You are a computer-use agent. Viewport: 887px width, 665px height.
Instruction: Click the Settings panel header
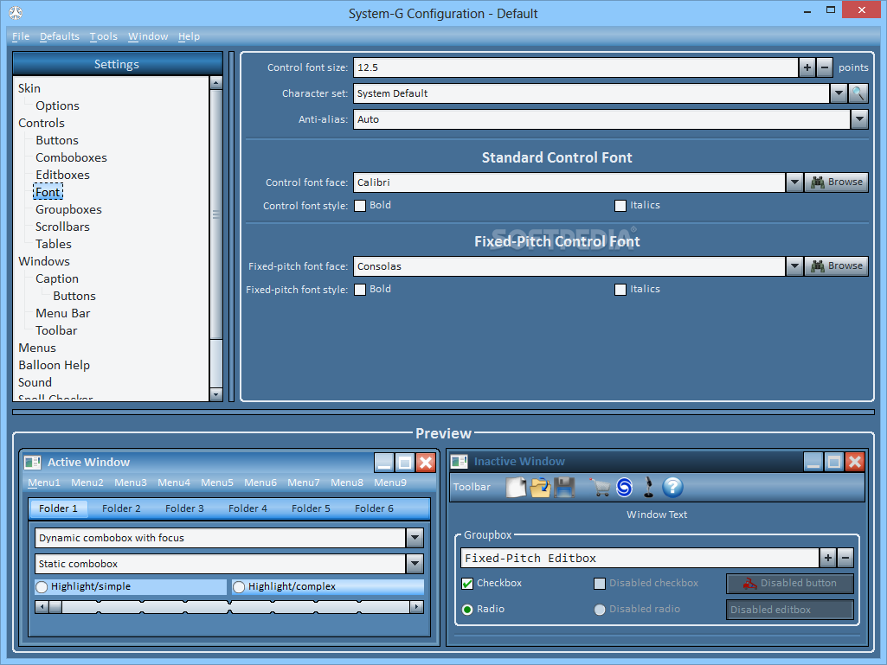(x=117, y=64)
